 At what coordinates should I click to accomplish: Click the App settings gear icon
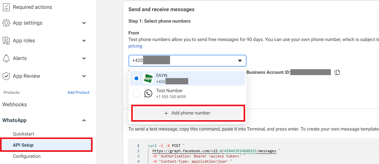click(6, 23)
